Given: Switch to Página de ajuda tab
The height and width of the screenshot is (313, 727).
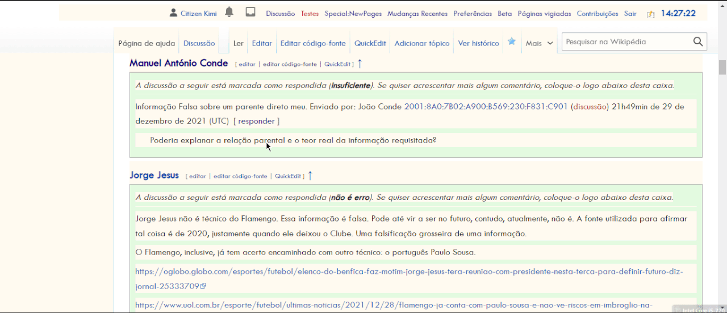Looking at the screenshot, I should click(147, 43).
